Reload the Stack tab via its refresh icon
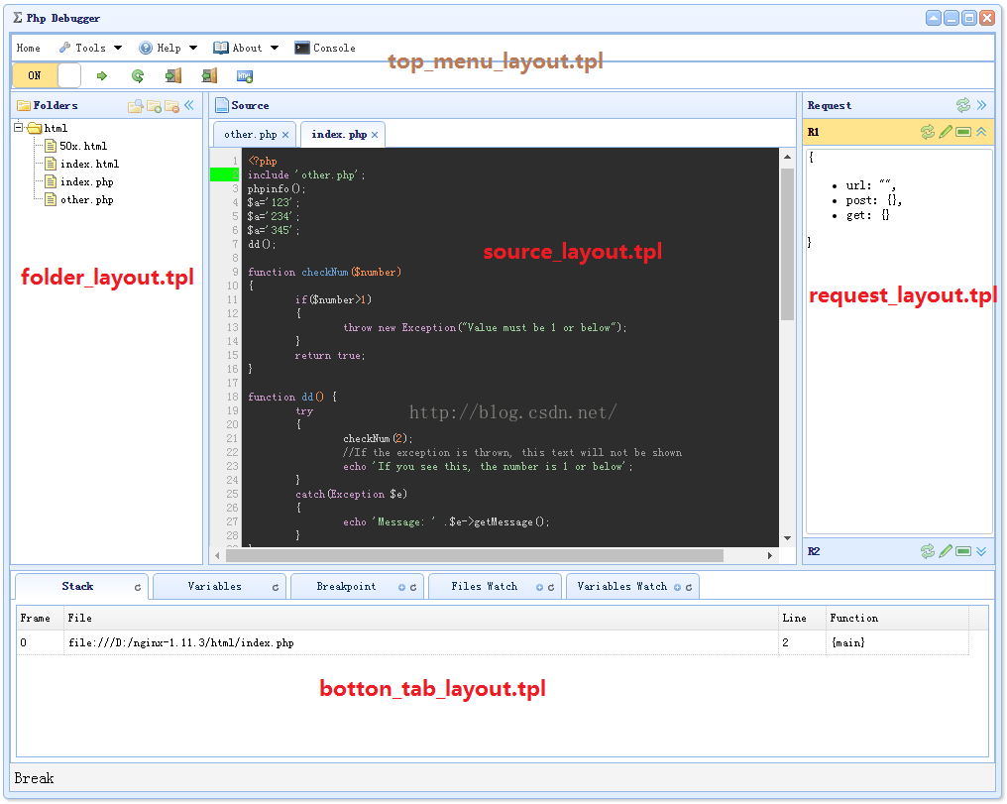1007x804 pixels. [x=138, y=587]
